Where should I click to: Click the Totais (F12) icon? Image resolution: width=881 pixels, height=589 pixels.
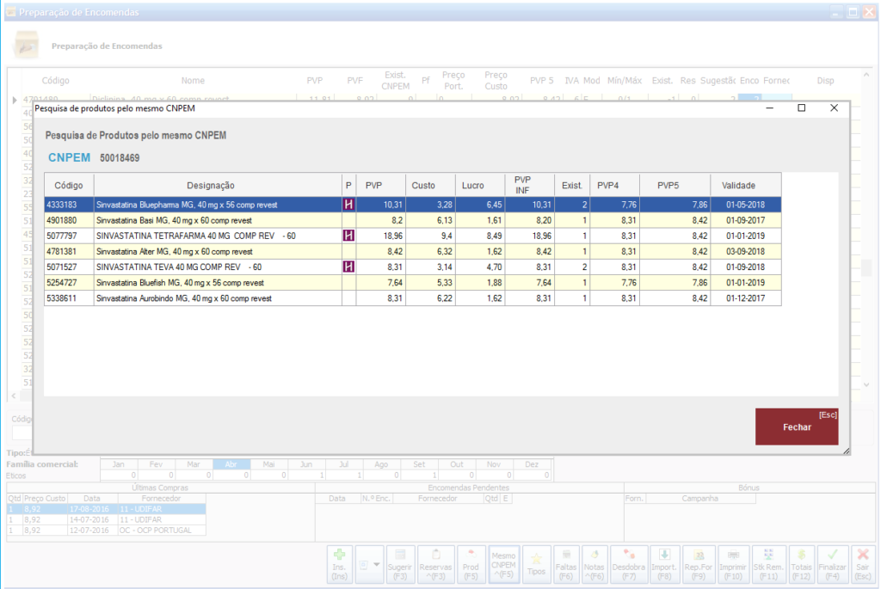pyautogui.click(x=801, y=564)
